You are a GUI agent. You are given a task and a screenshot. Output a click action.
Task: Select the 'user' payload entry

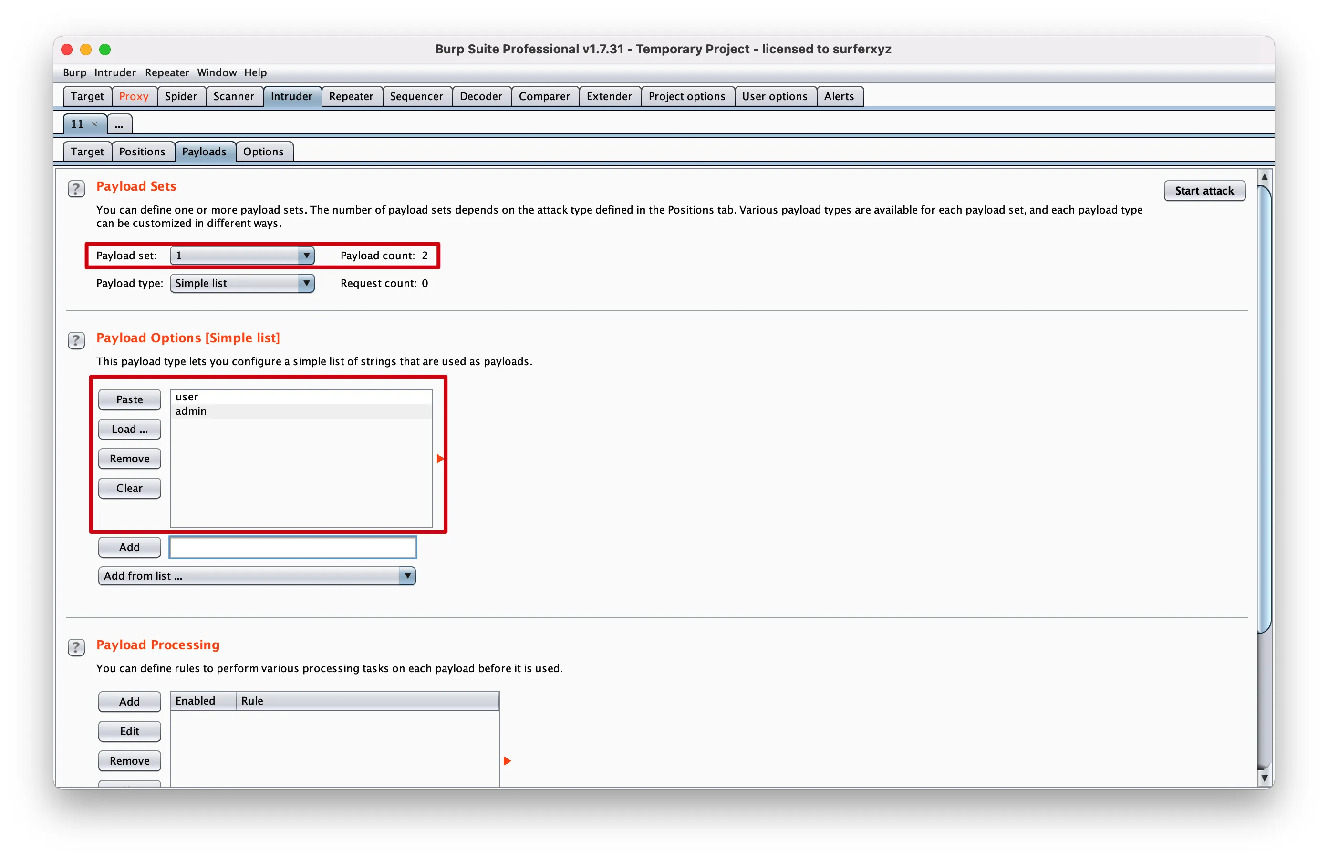[x=301, y=397]
